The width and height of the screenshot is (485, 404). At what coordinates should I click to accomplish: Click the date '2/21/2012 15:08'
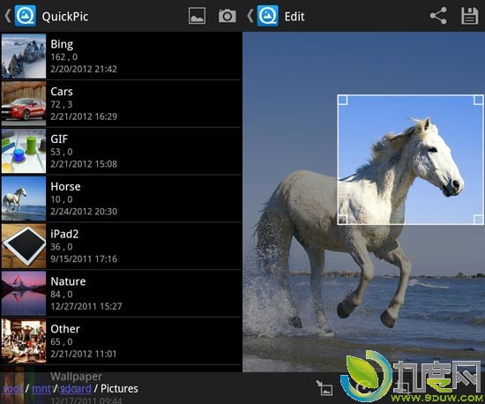tap(84, 164)
